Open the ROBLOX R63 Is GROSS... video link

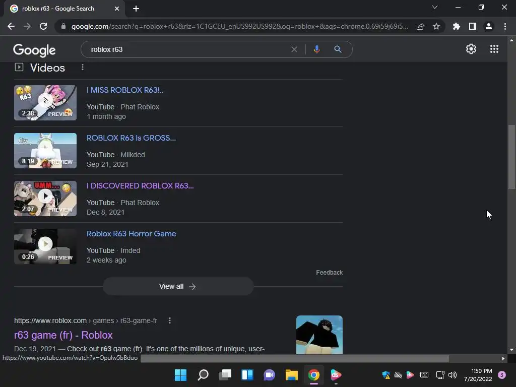pos(131,138)
